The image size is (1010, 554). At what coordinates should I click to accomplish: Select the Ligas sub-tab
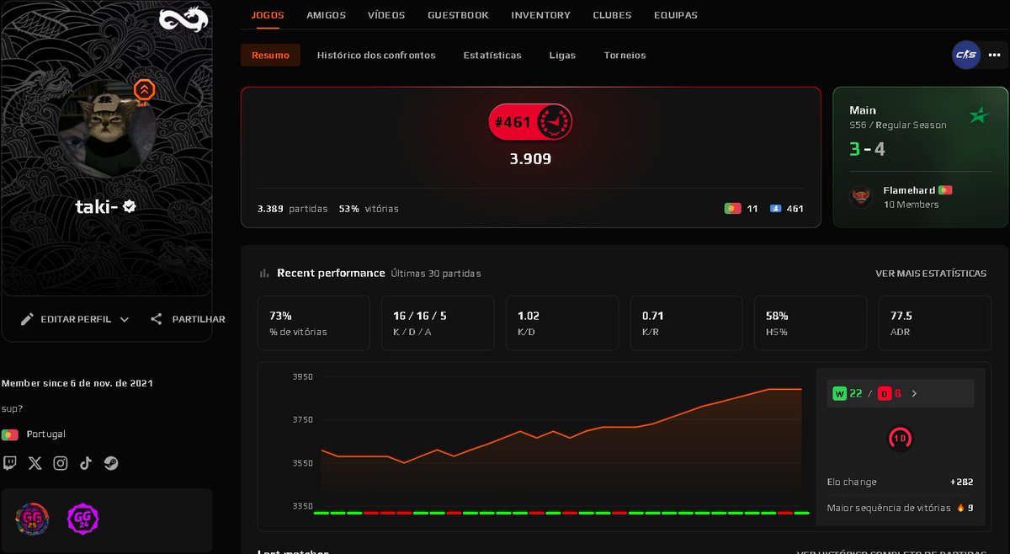[562, 55]
